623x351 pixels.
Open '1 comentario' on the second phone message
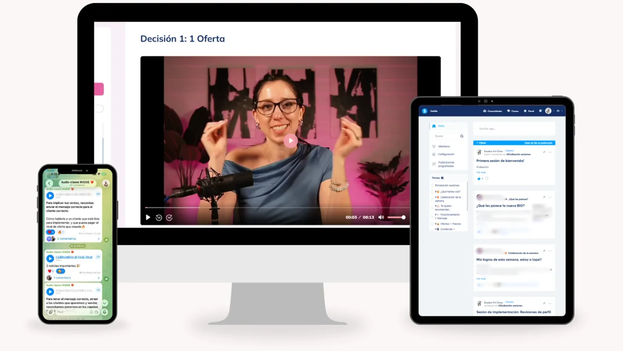point(62,277)
